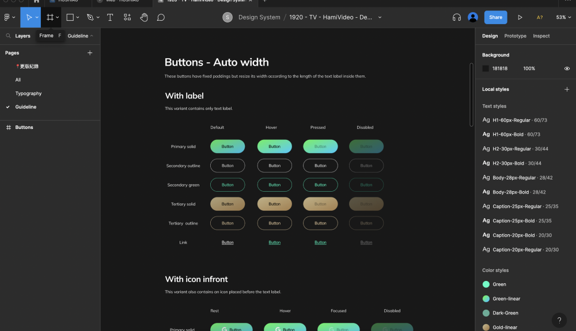This screenshot has width=576, height=331.
Task: Switch to the Prototype tab
Action: [515, 36]
